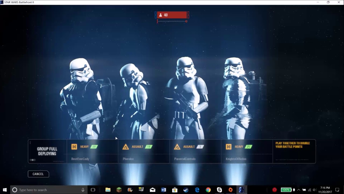Click the deployment progress bar under the count
344x194 pixels.
click(x=172, y=21)
